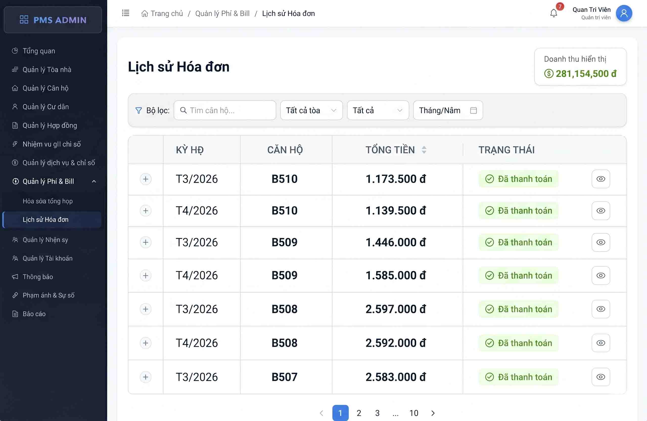The image size is (647, 421).
Task: Toggle the sidebar collapse menu icon
Action: tap(126, 13)
